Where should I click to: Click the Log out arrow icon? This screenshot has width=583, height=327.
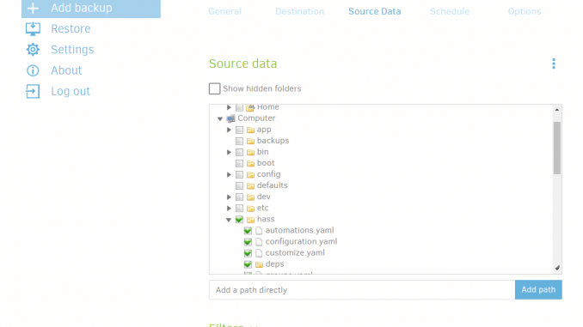(x=33, y=91)
